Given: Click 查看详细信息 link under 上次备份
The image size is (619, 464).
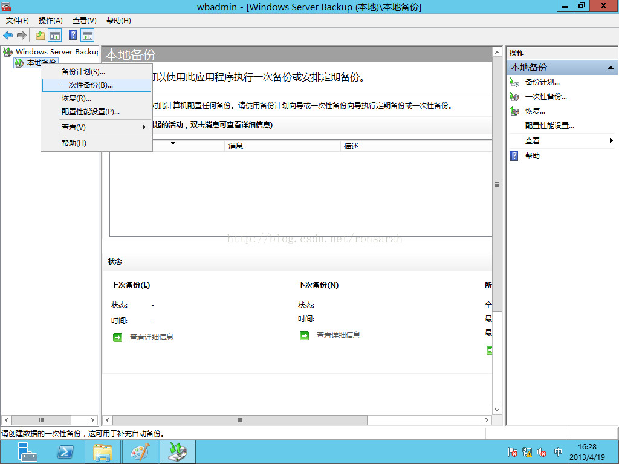Looking at the screenshot, I should click(x=152, y=337).
